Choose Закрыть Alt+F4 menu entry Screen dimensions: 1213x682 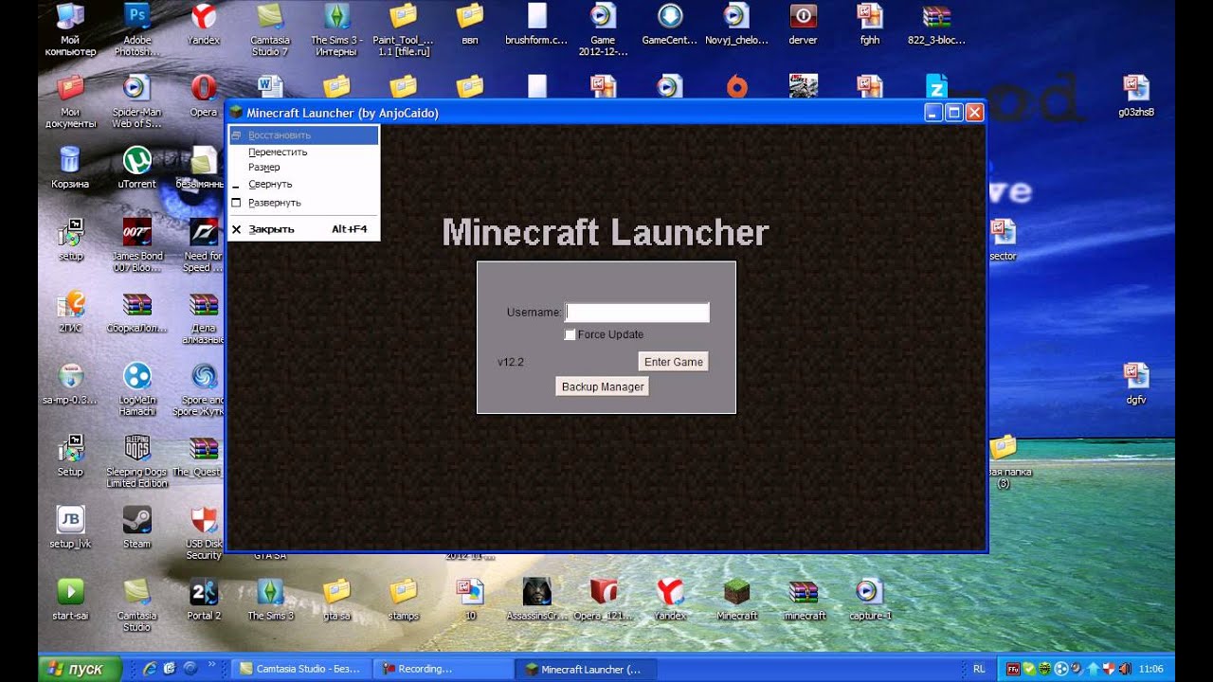303,229
